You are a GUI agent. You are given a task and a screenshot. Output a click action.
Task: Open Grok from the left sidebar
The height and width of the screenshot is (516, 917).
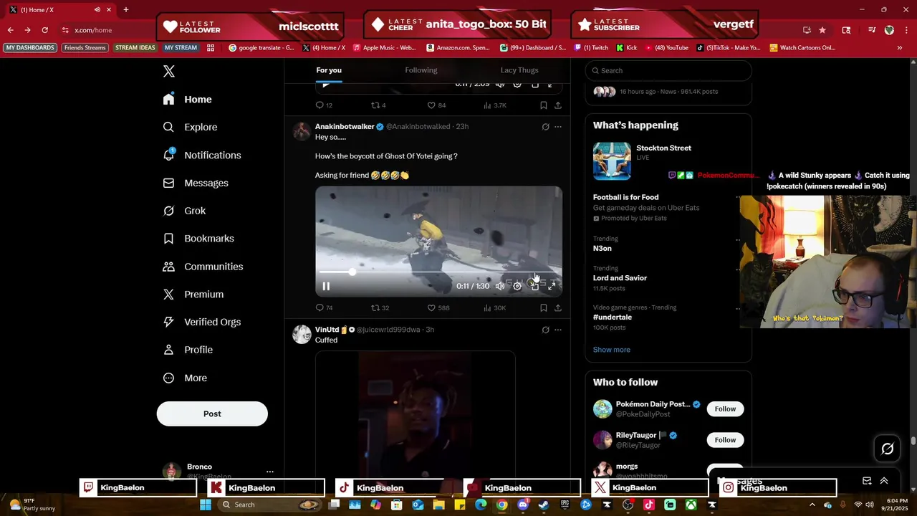coord(185,211)
